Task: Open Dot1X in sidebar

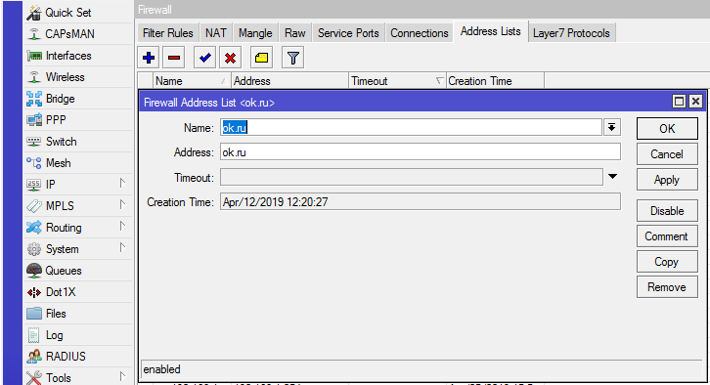Action: click(x=78, y=292)
